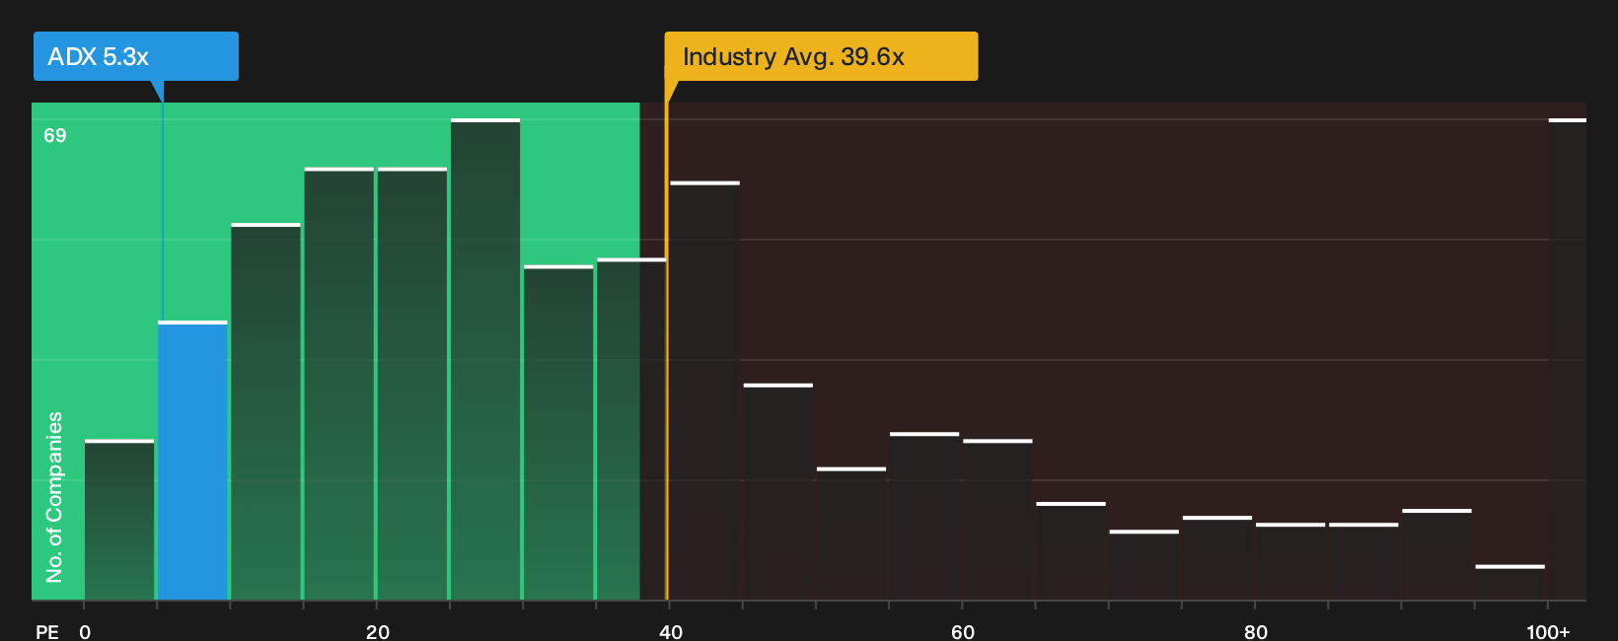
Task: Select the bar for PE 45 to 50
Action: [778, 492]
